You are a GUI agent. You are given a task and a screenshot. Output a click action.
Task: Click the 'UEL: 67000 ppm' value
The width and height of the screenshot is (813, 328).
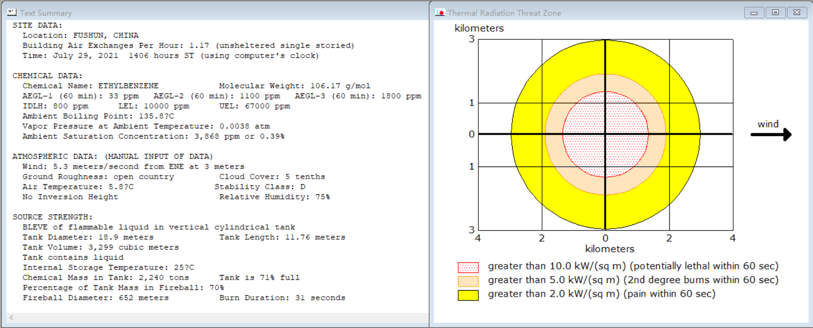254,106
